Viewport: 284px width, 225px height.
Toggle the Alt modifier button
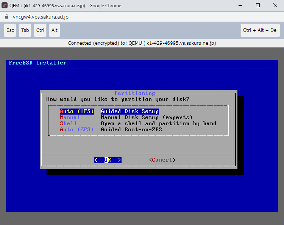pos(55,30)
